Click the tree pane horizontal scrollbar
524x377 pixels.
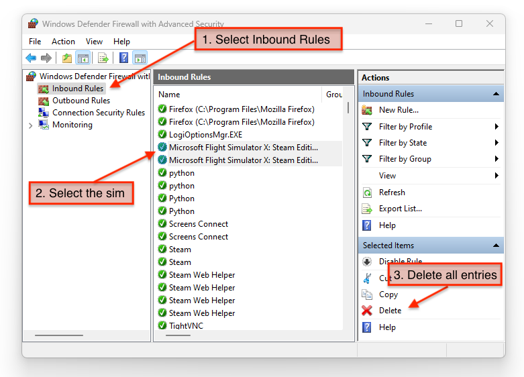pyautogui.click(x=59, y=335)
